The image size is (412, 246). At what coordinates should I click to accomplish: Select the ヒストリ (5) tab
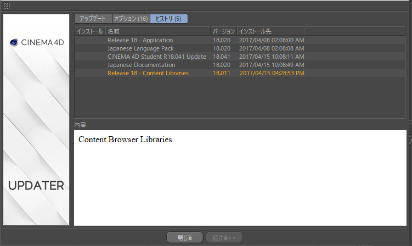point(168,19)
